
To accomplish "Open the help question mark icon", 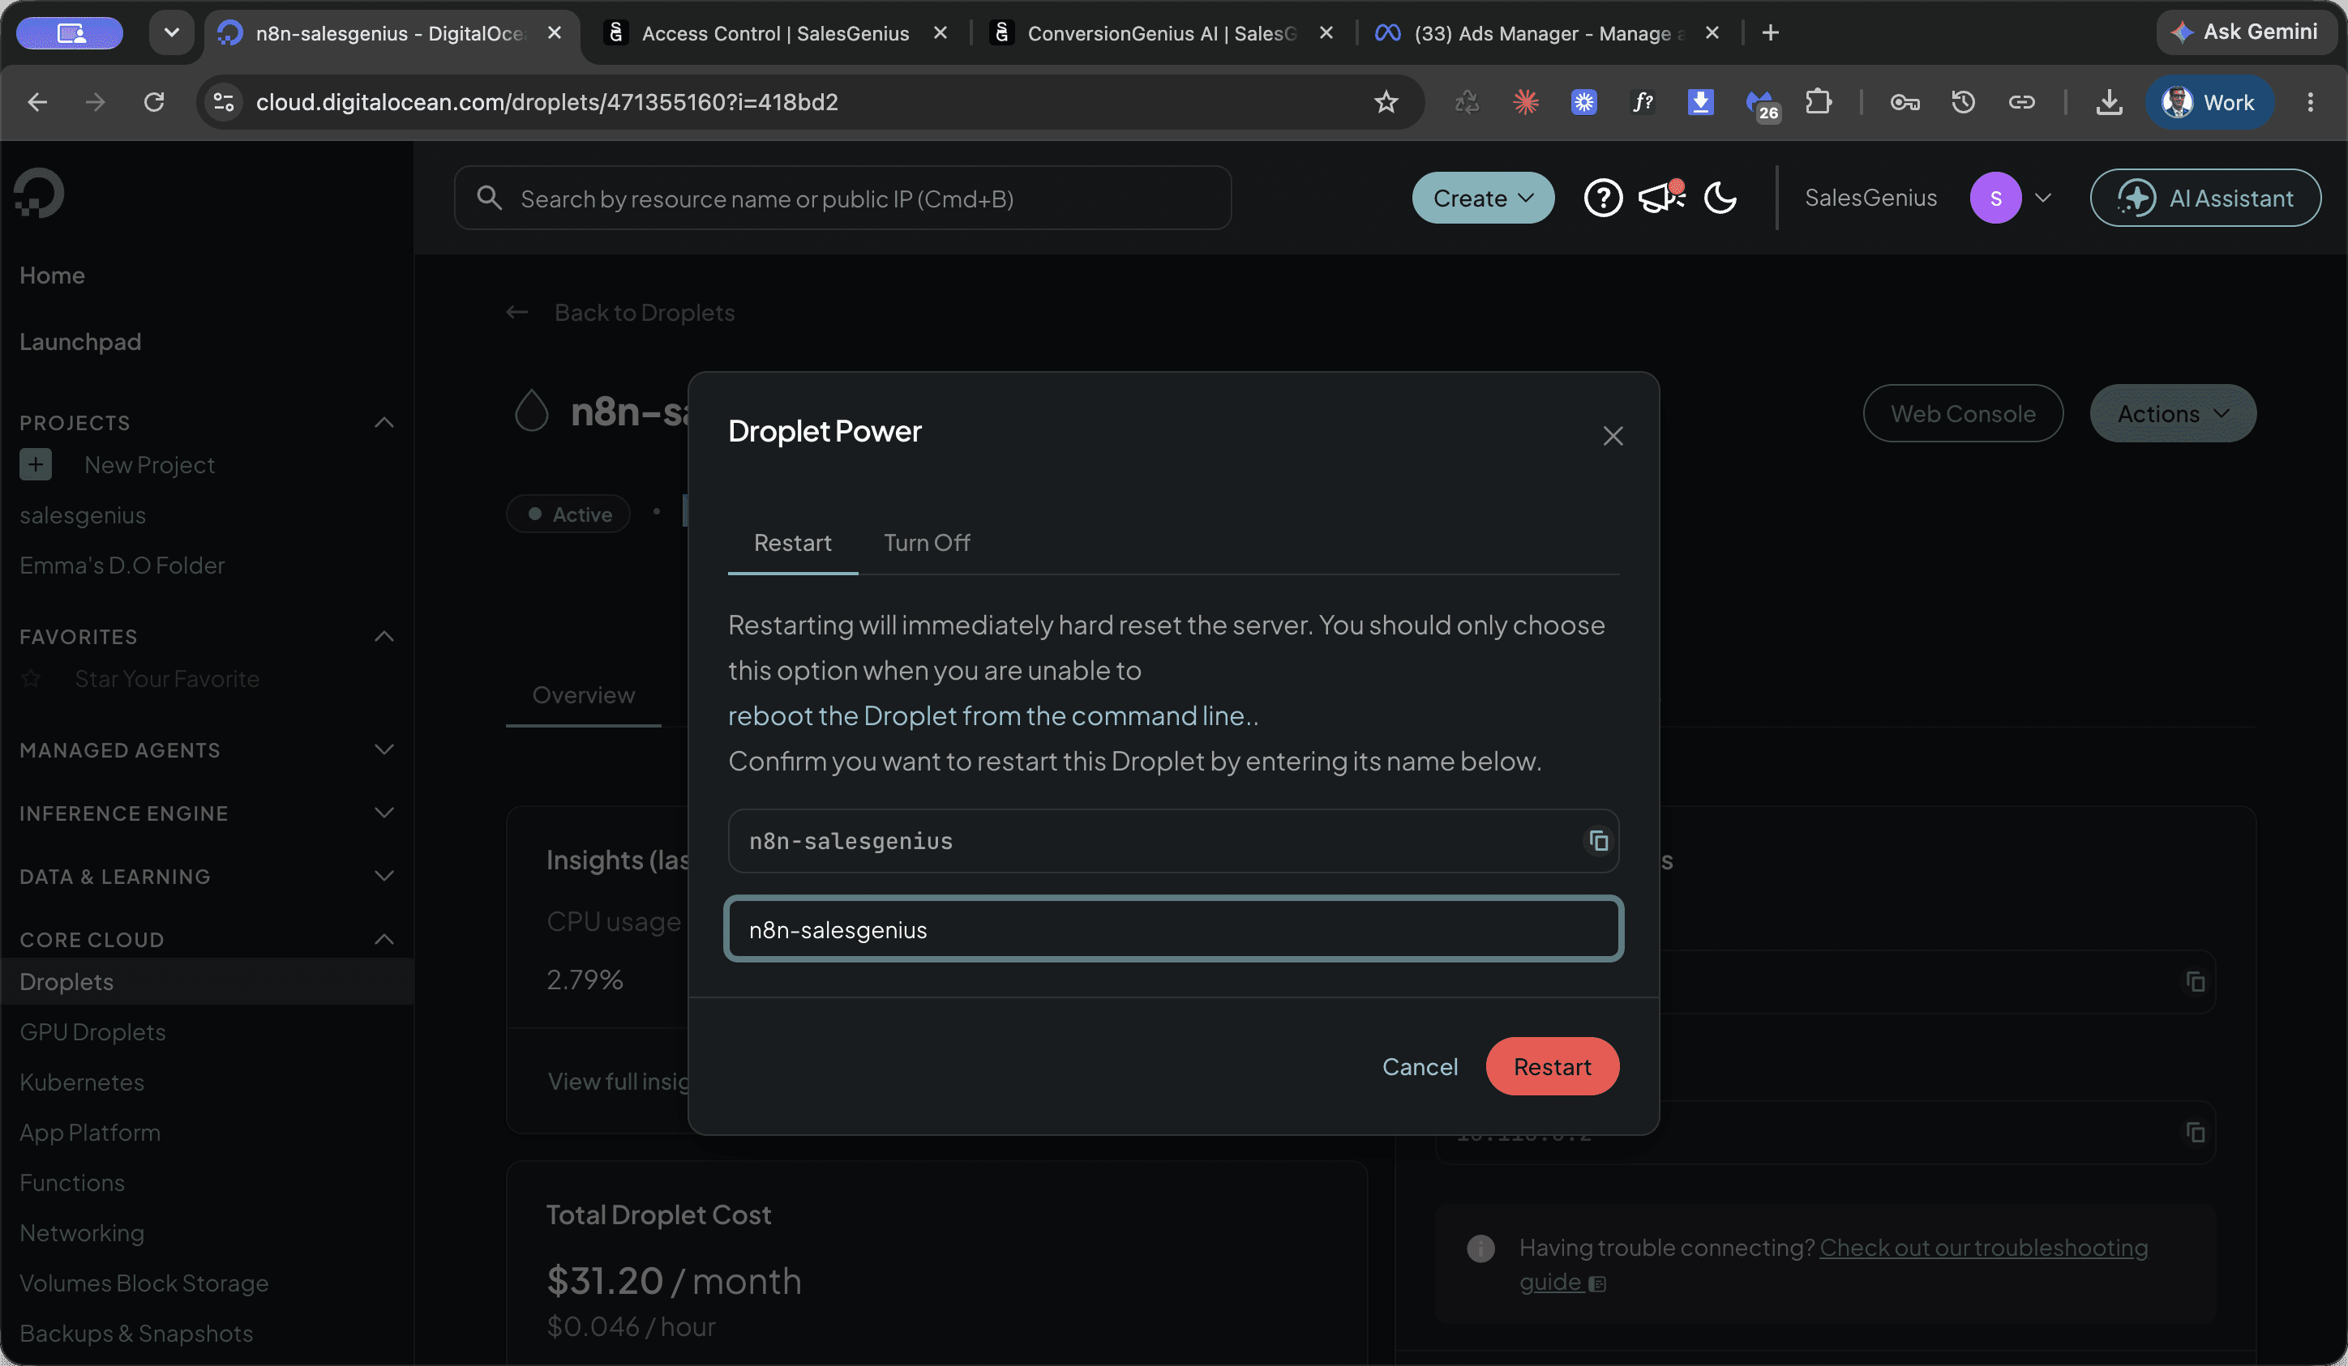I will (1603, 198).
